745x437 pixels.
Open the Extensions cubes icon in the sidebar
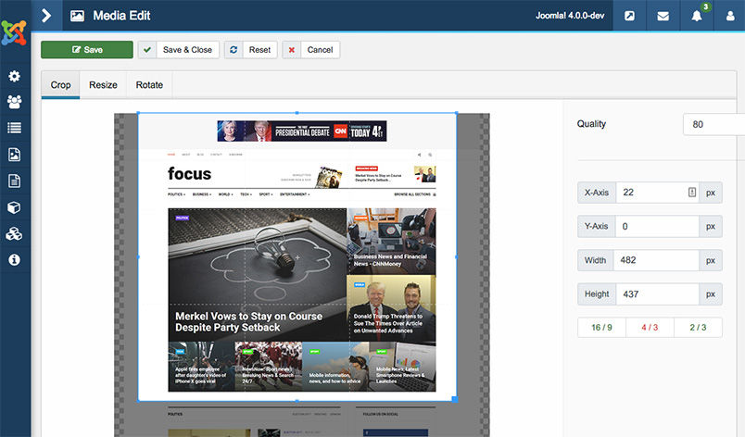(x=15, y=233)
